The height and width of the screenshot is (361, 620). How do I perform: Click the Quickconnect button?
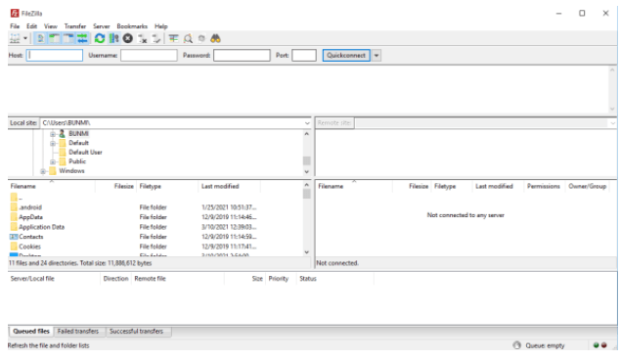pos(346,56)
